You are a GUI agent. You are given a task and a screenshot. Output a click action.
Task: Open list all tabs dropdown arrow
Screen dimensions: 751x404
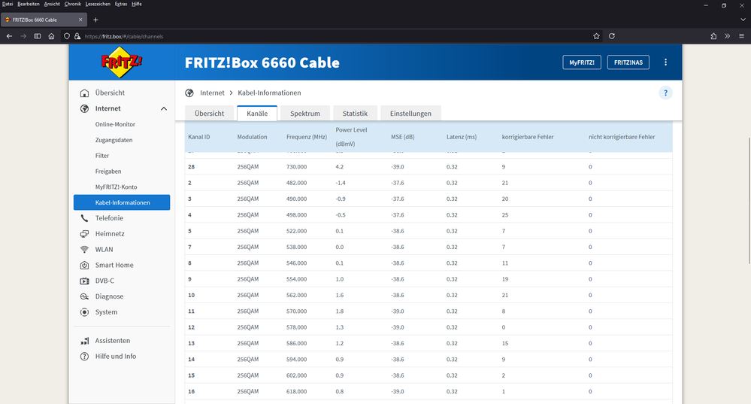point(743,20)
